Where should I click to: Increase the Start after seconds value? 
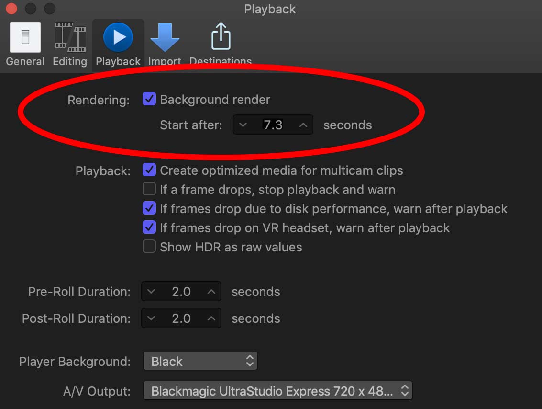[303, 125]
